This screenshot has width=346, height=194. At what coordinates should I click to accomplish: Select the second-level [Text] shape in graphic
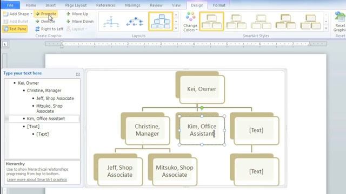tap(256, 130)
